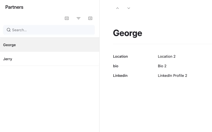Click the list-view icon right of the filter icon
This screenshot has height=132, width=212.
(x=90, y=18)
